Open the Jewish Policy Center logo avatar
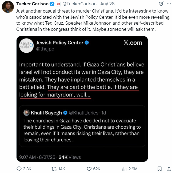Viewport: 172px width, 173px height. click(x=26, y=45)
